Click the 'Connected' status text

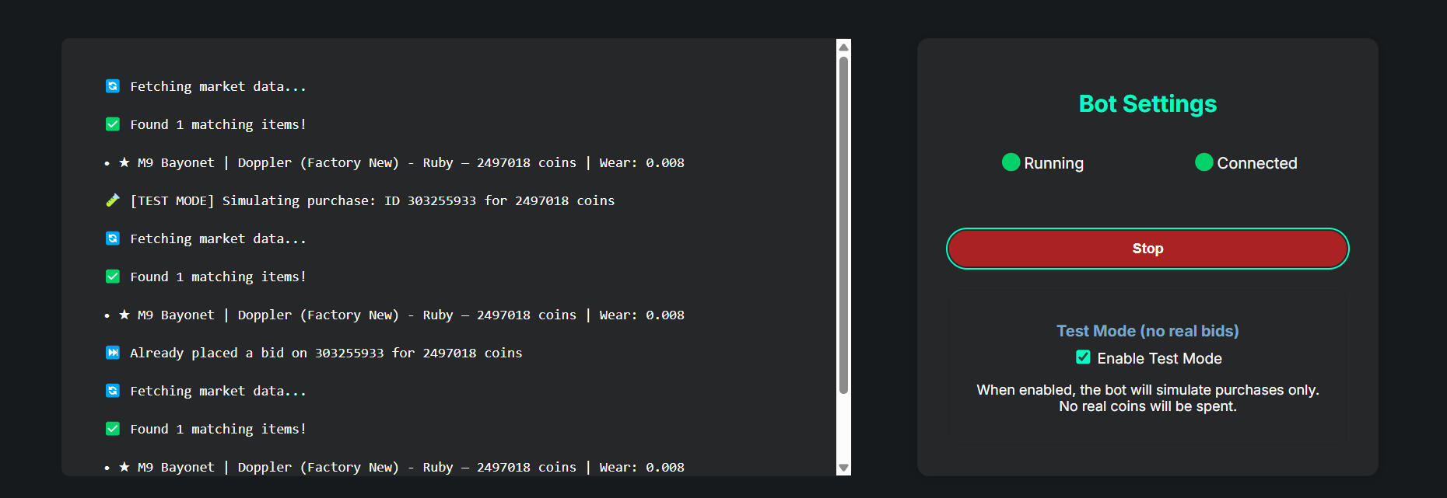(x=1257, y=163)
